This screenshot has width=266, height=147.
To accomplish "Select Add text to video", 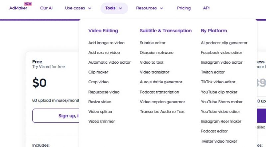I will pos(104,53).
